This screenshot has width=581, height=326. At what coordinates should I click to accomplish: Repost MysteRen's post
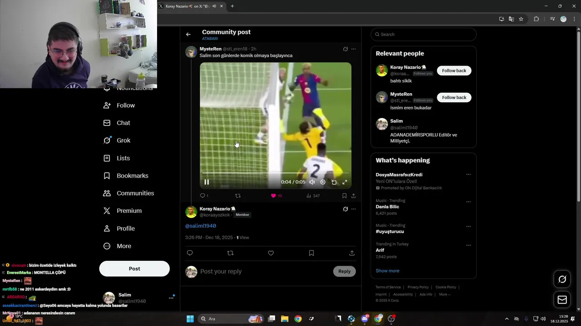[237, 196]
